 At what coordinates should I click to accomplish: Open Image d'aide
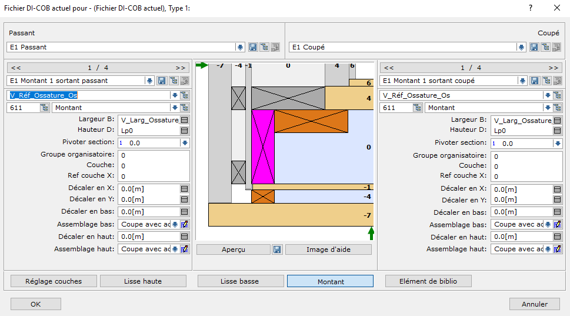(328, 250)
